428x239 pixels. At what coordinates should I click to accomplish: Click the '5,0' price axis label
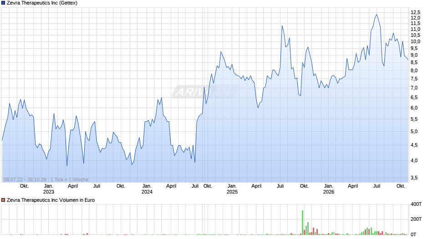414,131
